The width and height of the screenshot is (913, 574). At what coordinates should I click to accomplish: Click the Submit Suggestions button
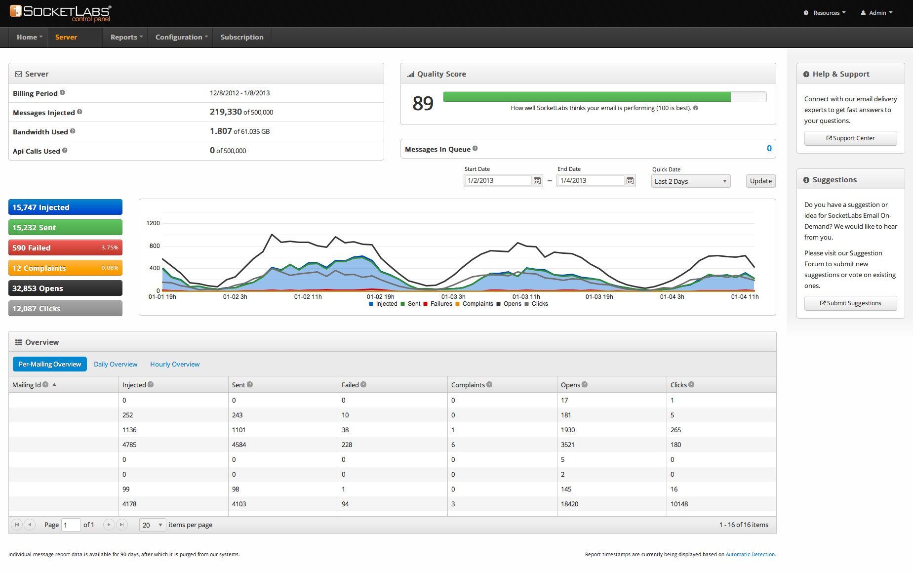(850, 303)
